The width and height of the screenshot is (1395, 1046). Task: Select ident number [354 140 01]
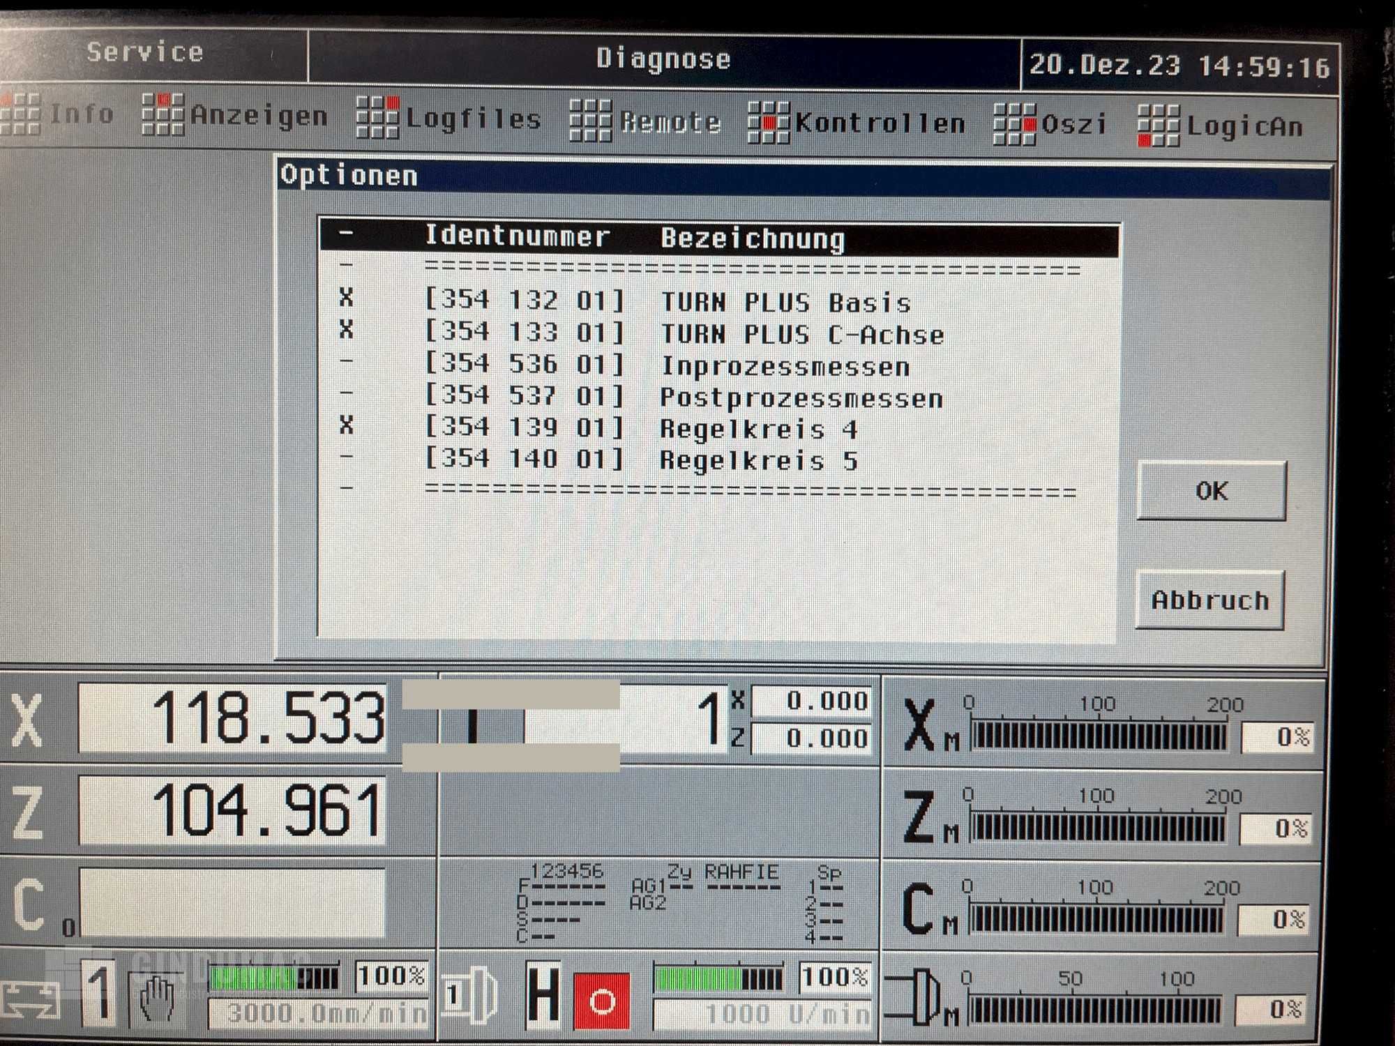525,459
